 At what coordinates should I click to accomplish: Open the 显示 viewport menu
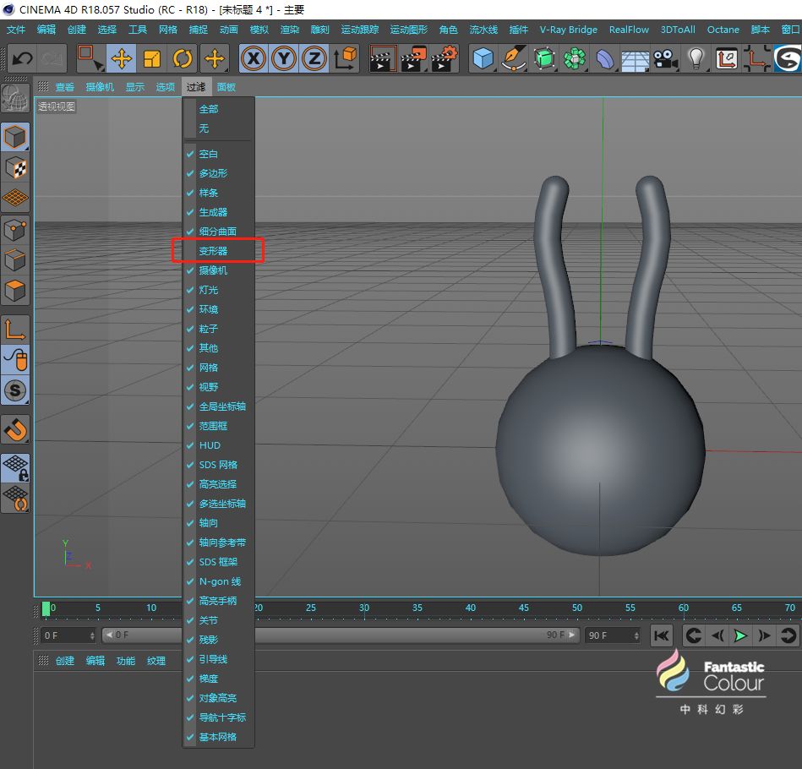[134, 87]
